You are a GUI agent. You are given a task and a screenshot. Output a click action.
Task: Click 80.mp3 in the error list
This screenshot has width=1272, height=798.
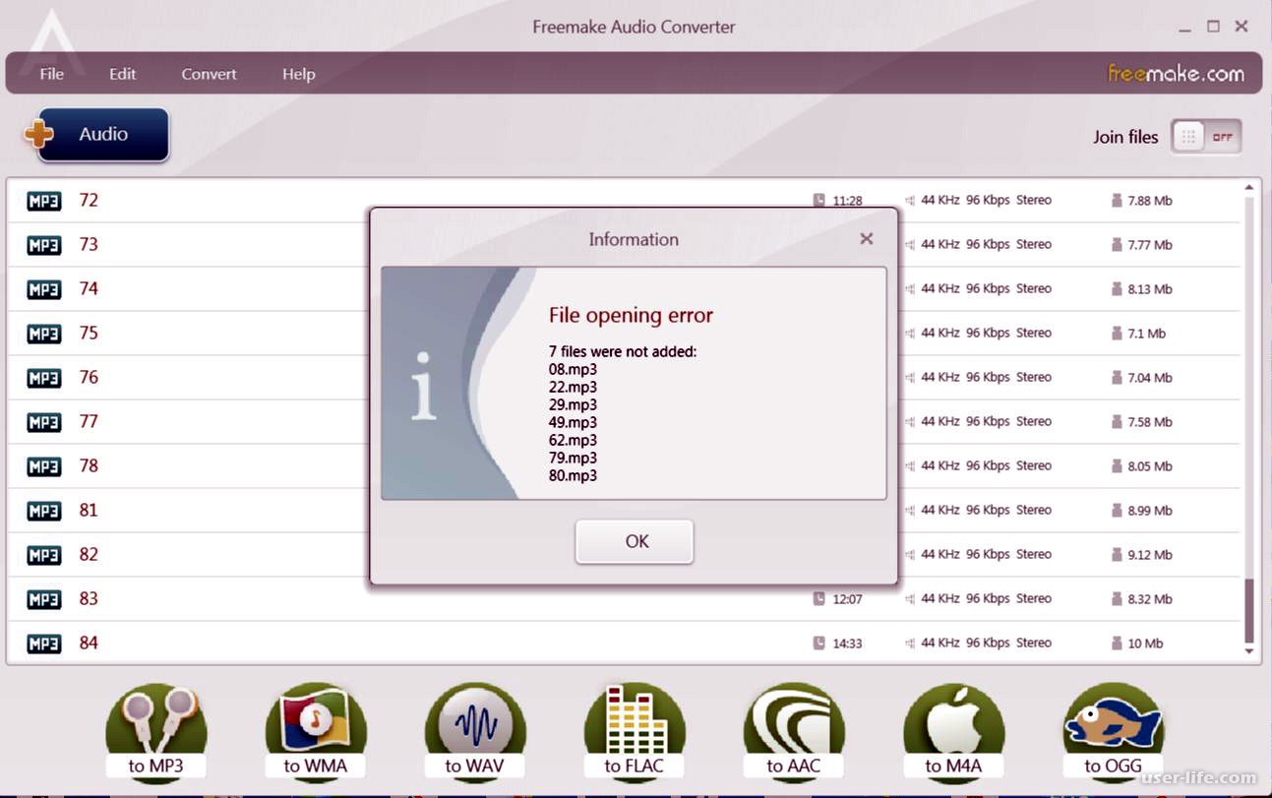click(x=573, y=475)
